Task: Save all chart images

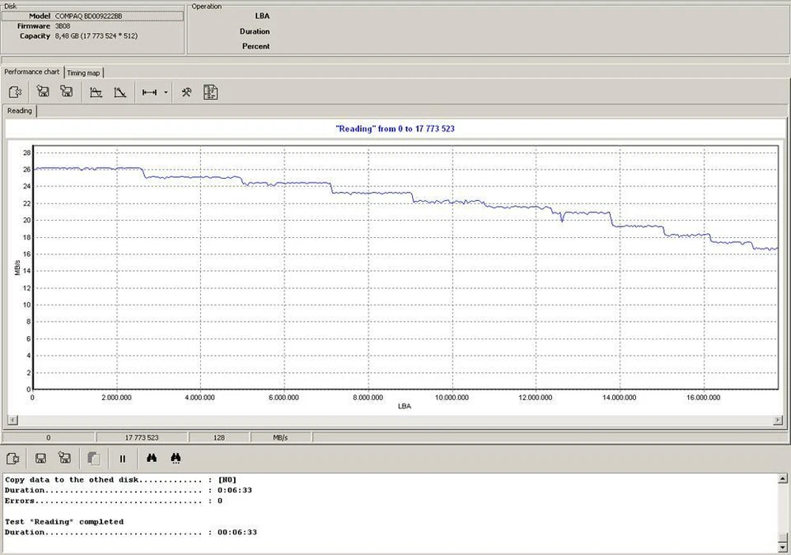Action: pyautogui.click(x=66, y=91)
